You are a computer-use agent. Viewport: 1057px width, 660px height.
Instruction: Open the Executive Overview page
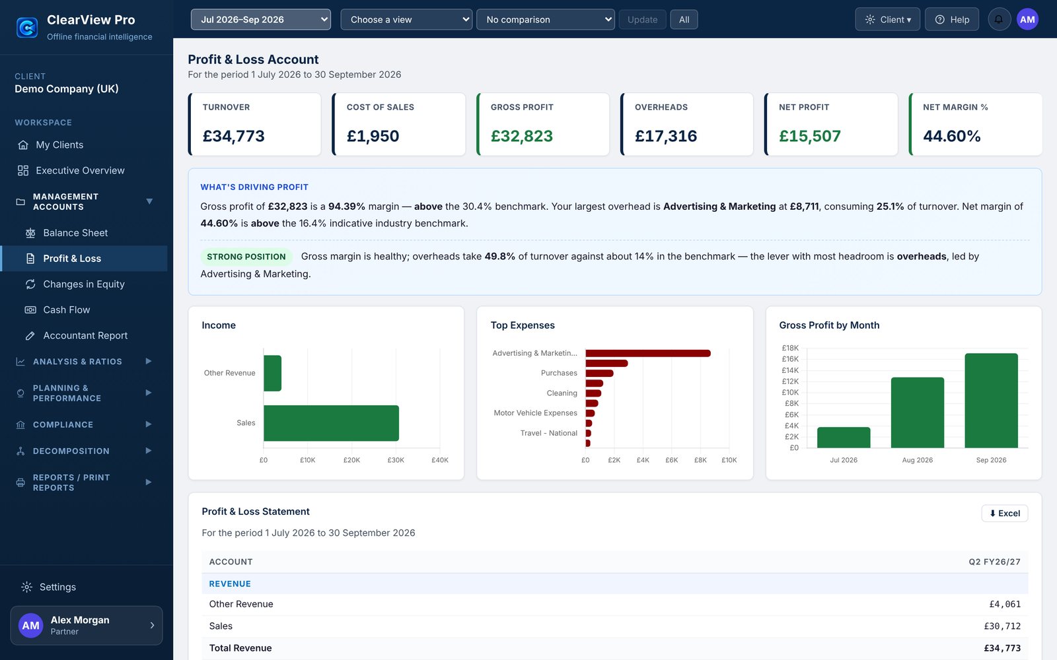tap(84, 170)
